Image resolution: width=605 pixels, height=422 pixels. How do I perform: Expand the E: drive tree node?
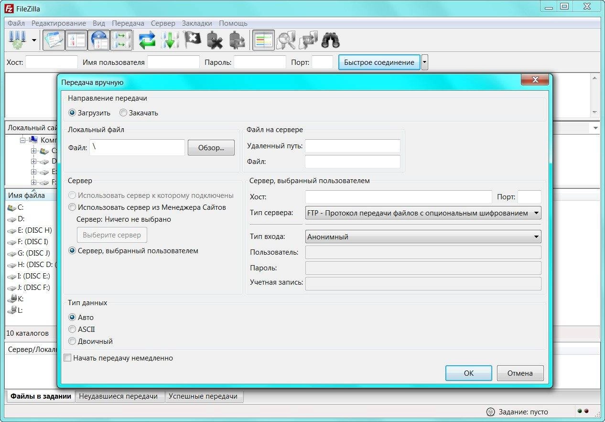tap(33, 172)
